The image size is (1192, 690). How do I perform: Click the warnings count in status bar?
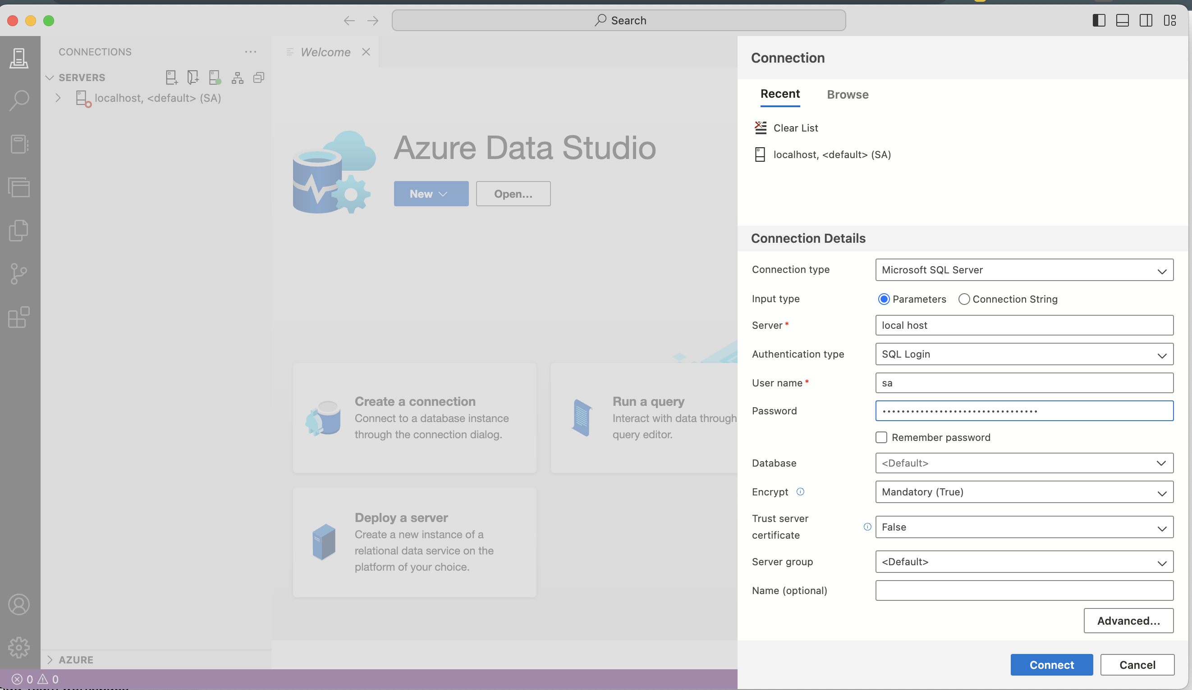48,679
